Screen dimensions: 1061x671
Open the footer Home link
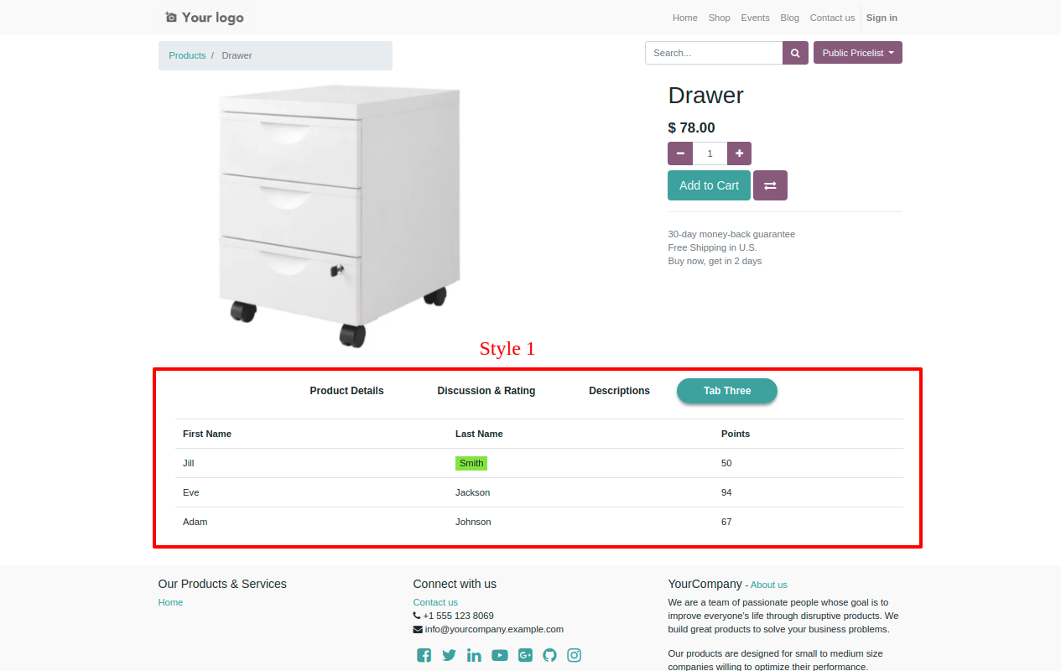click(170, 602)
